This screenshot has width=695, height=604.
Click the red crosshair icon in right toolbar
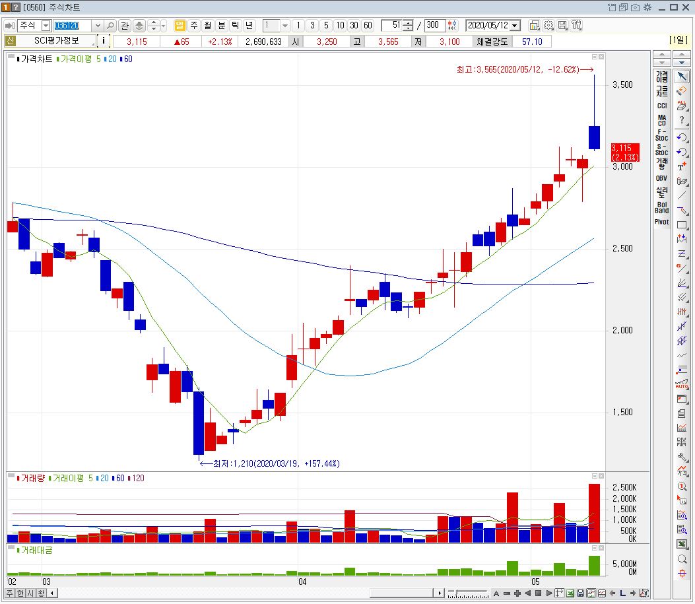click(682, 574)
